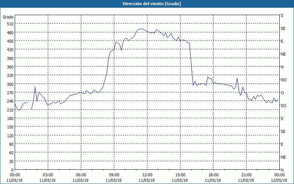The height and width of the screenshot is (184, 294).
Task: Click the 03:00 time axis label
Action: tap(48, 175)
